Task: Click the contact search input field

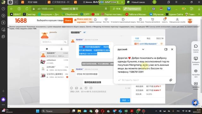Action: point(52,42)
